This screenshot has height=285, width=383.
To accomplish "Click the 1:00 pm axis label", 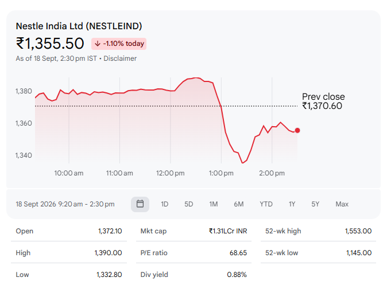I will click(221, 173).
